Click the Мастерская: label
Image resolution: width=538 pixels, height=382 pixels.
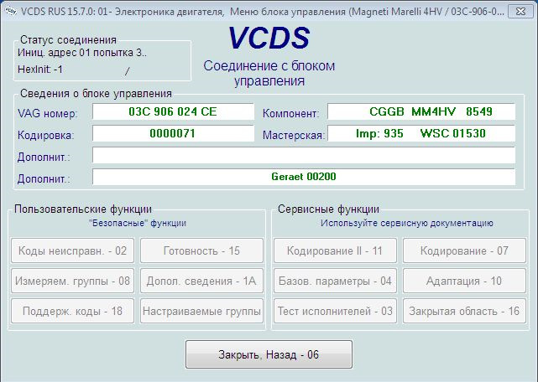[x=294, y=136]
